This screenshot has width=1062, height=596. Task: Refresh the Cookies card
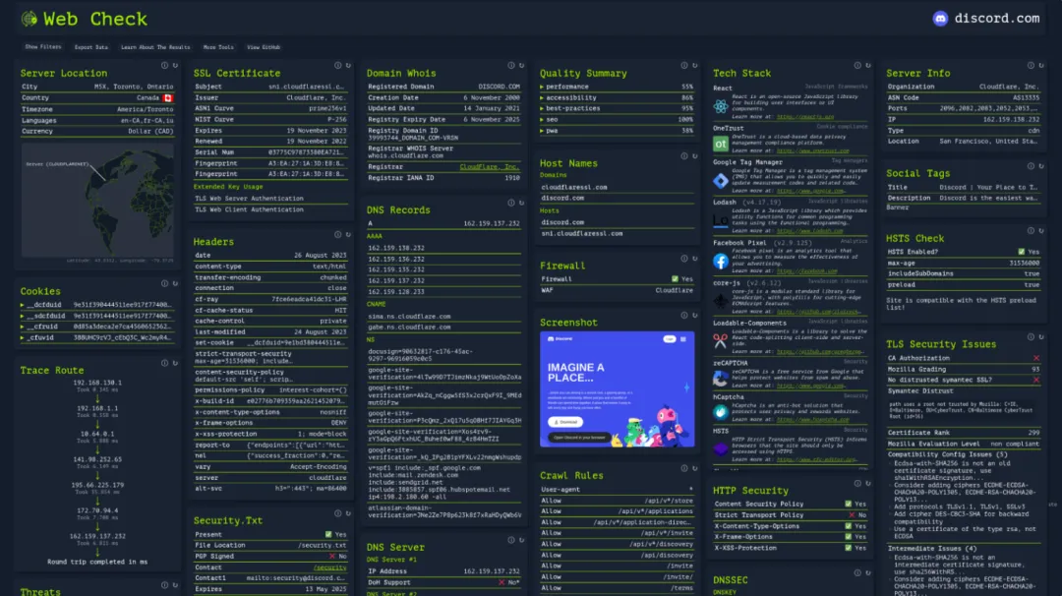(175, 284)
